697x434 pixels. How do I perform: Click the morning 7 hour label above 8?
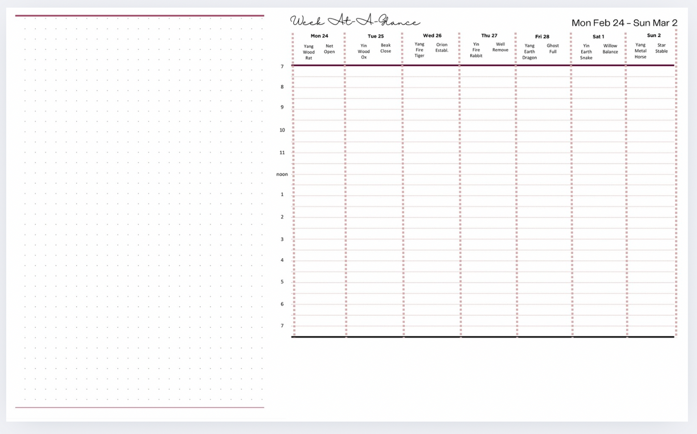(x=282, y=67)
